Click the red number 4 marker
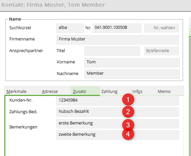Screen dimensions: 191x156 tap(128, 134)
